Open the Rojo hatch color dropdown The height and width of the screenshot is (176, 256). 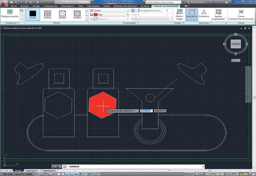[111, 15]
